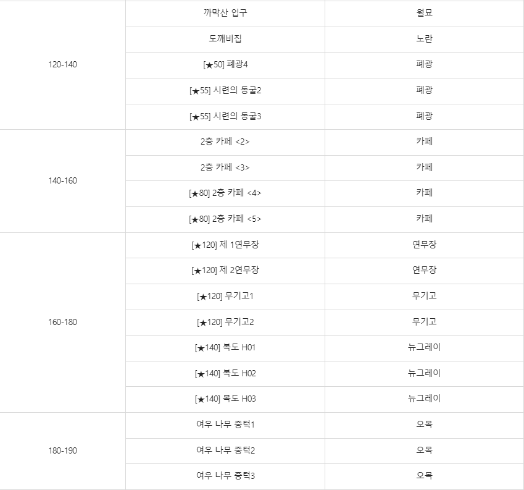Viewport: 524px width, 490px height.
Task: Select 여우 나무 중턱1 cell
Action: (225, 426)
